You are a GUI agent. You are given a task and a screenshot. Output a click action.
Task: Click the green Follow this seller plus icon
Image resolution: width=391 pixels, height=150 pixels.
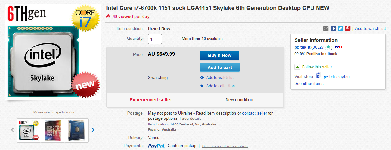click(x=297, y=67)
